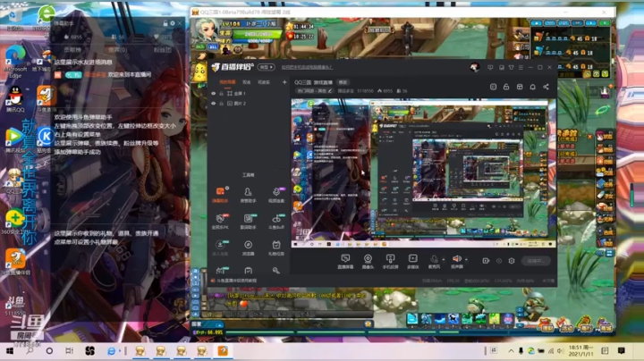
Task: Open the 视频连麦 tool icon
Action: click(x=276, y=195)
